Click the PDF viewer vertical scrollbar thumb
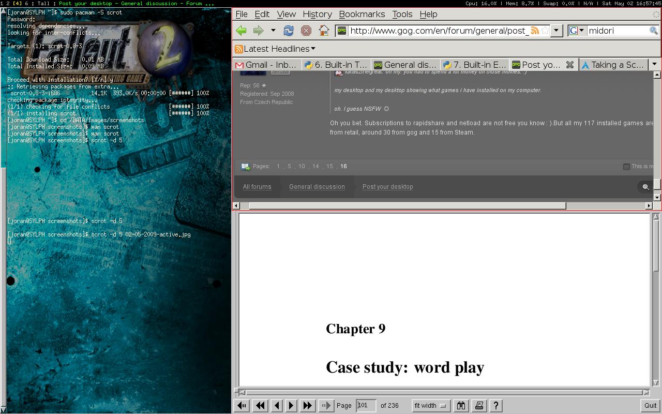This screenshot has height=414, width=662. click(657, 245)
